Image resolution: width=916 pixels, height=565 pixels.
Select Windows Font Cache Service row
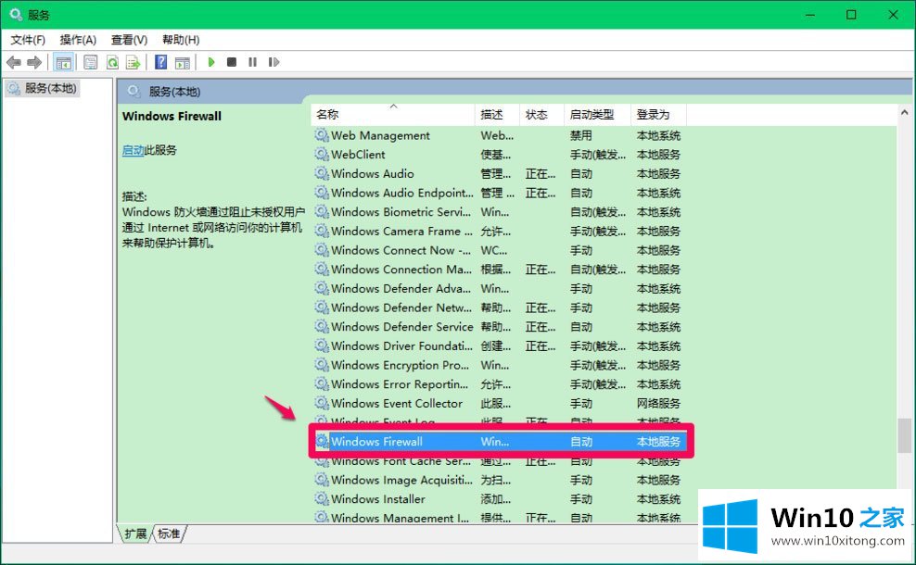pyautogui.click(x=498, y=463)
